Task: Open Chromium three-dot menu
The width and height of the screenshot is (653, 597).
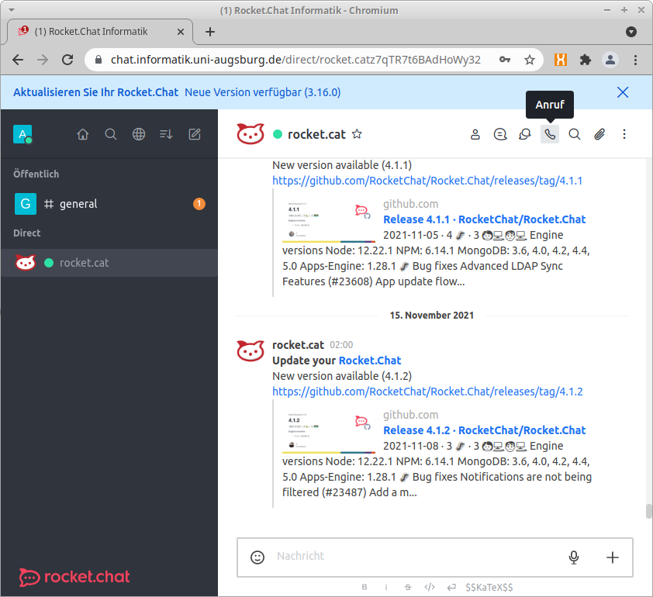Action: (x=635, y=60)
